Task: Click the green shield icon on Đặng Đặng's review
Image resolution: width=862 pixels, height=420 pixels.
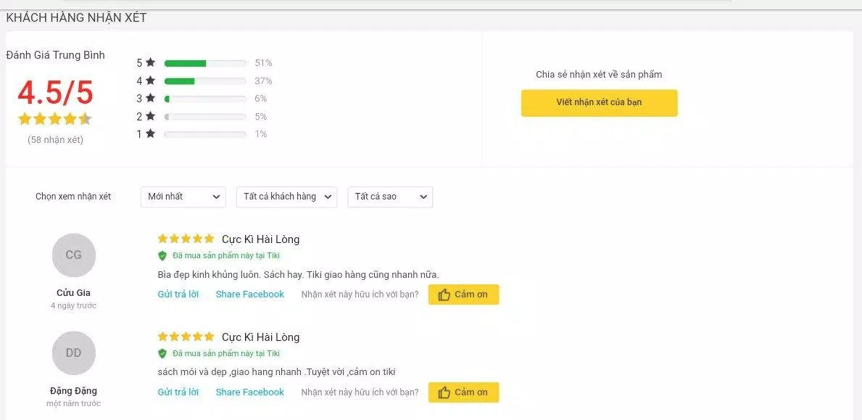Action: coord(161,353)
